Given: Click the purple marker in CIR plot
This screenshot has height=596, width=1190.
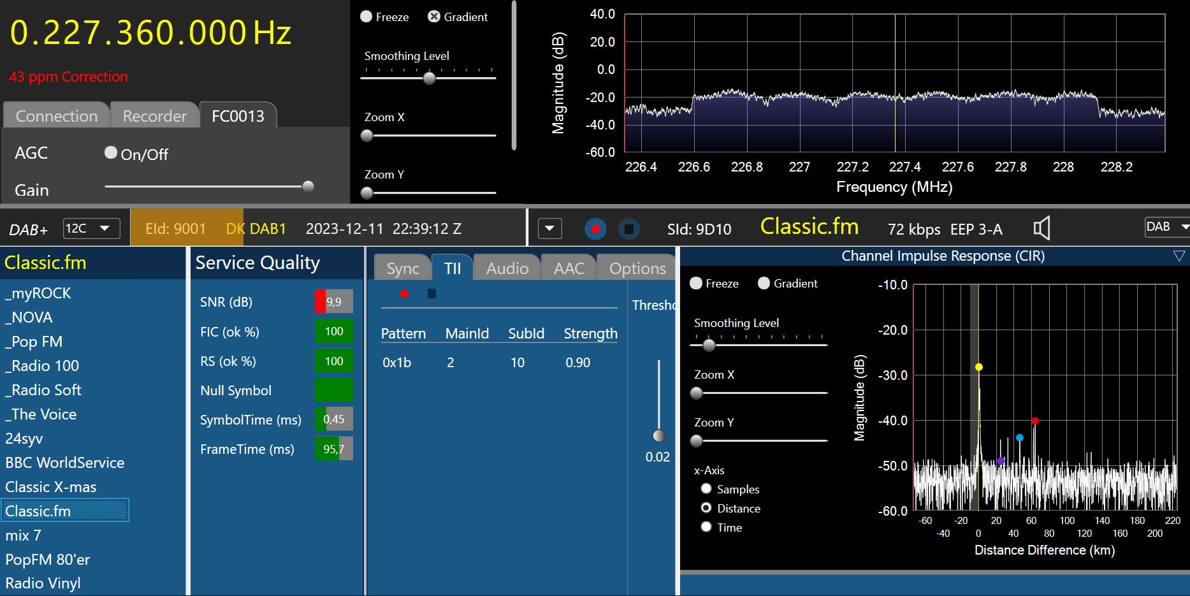Looking at the screenshot, I should (x=1001, y=461).
